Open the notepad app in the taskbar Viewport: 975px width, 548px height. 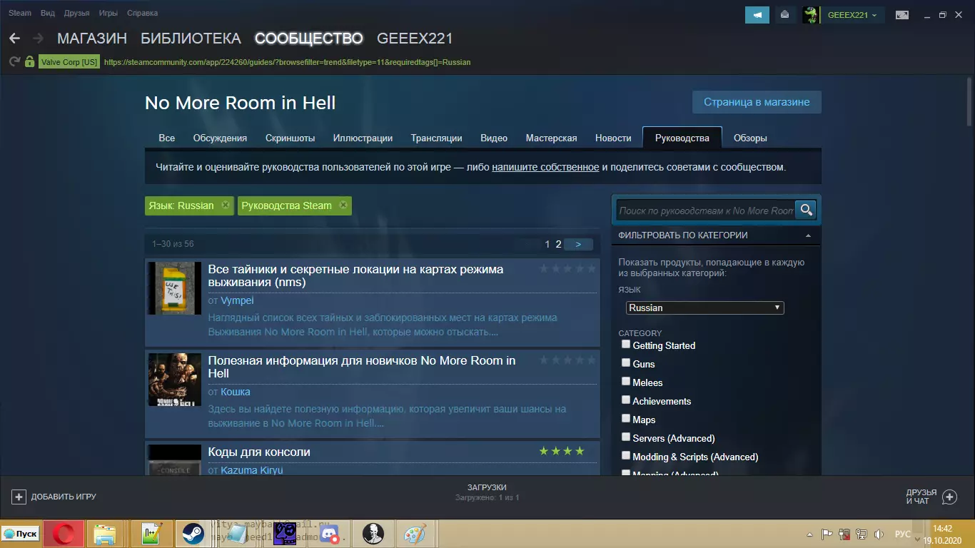237,534
